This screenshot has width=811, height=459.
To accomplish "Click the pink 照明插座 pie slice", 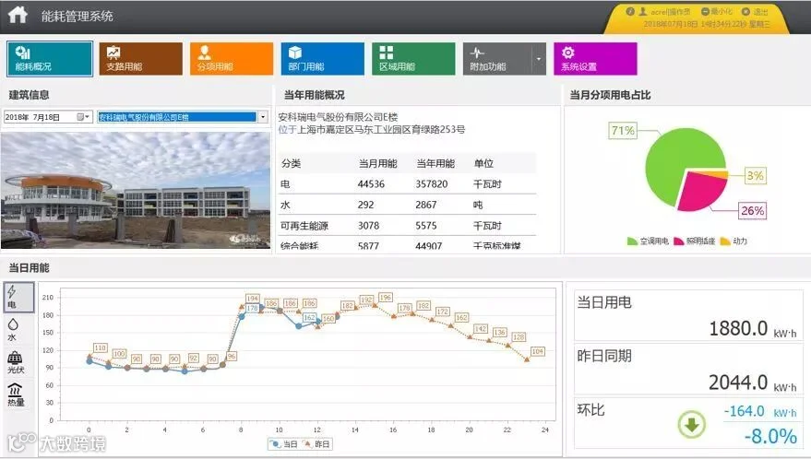I will point(701,190).
